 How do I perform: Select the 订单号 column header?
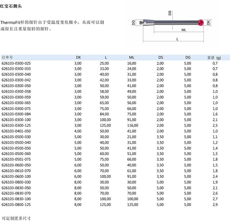pyautogui.click(x=7, y=57)
